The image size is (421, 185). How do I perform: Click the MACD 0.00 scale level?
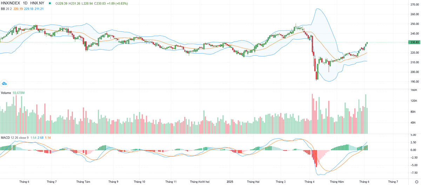(x=414, y=150)
